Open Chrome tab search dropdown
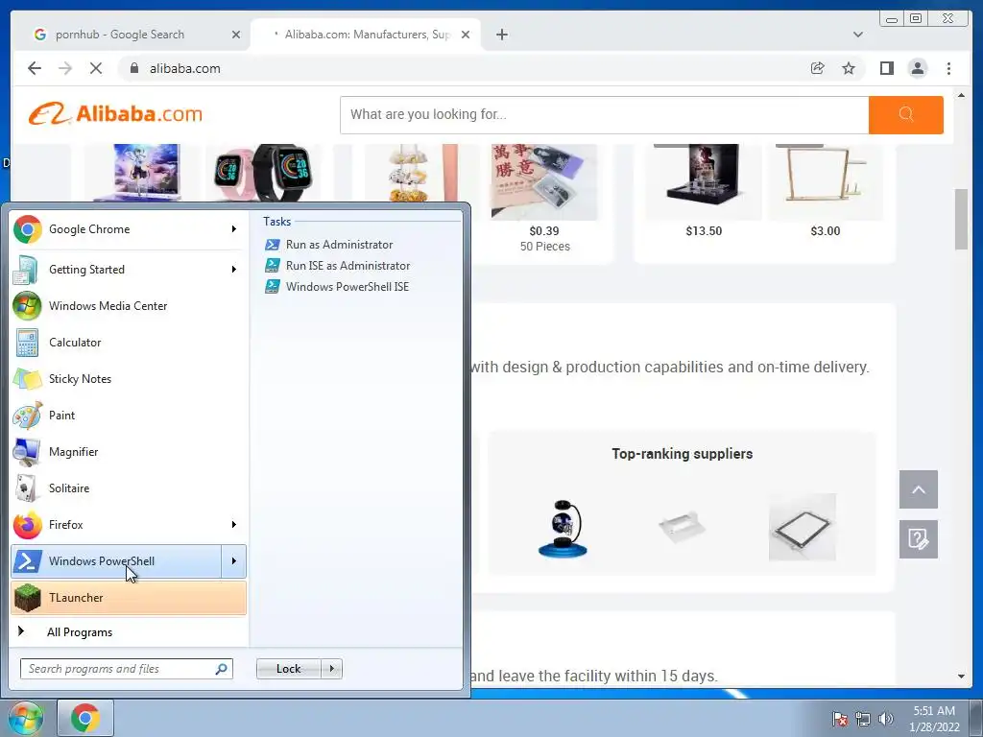 tap(857, 35)
